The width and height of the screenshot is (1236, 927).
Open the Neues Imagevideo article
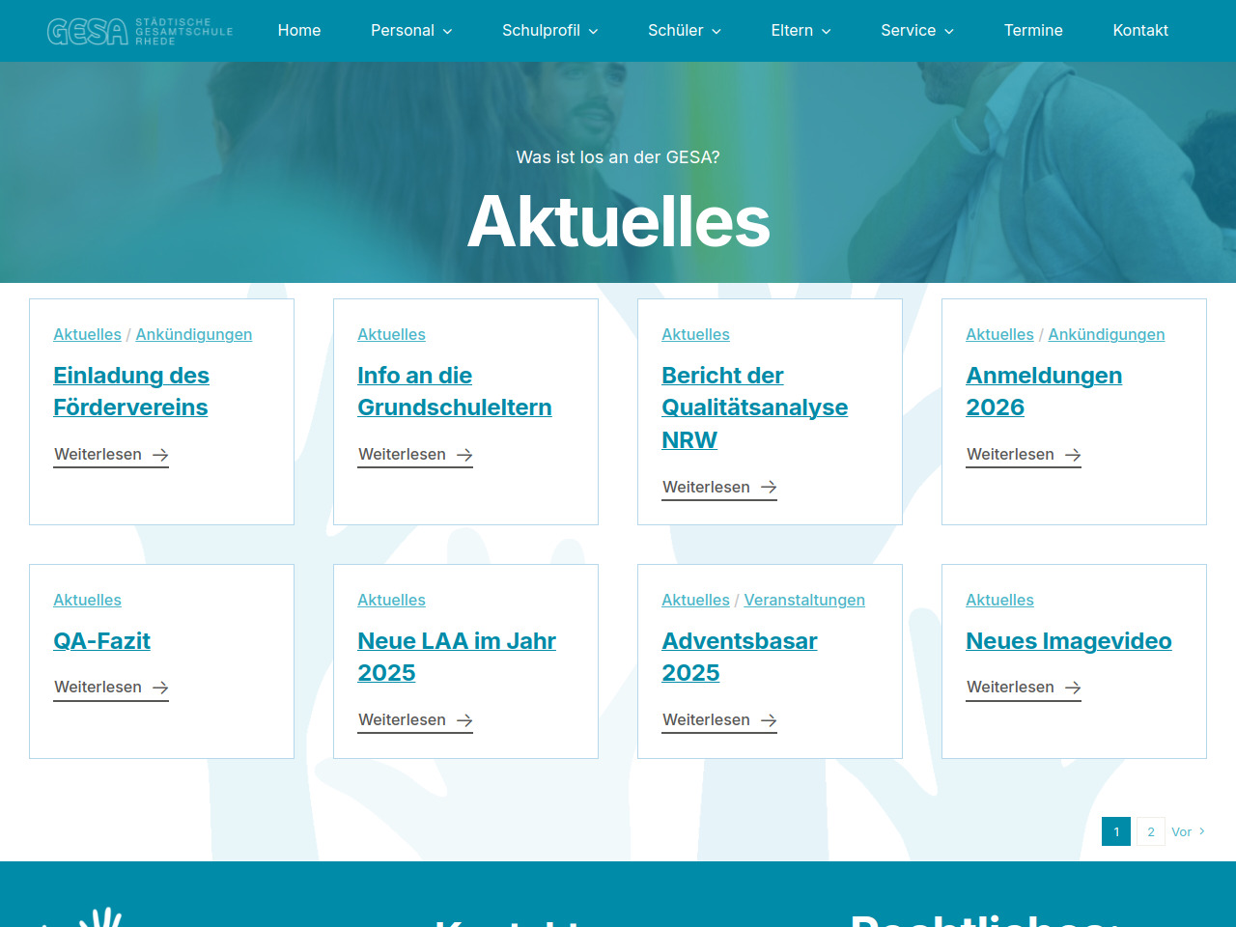click(x=1068, y=641)
